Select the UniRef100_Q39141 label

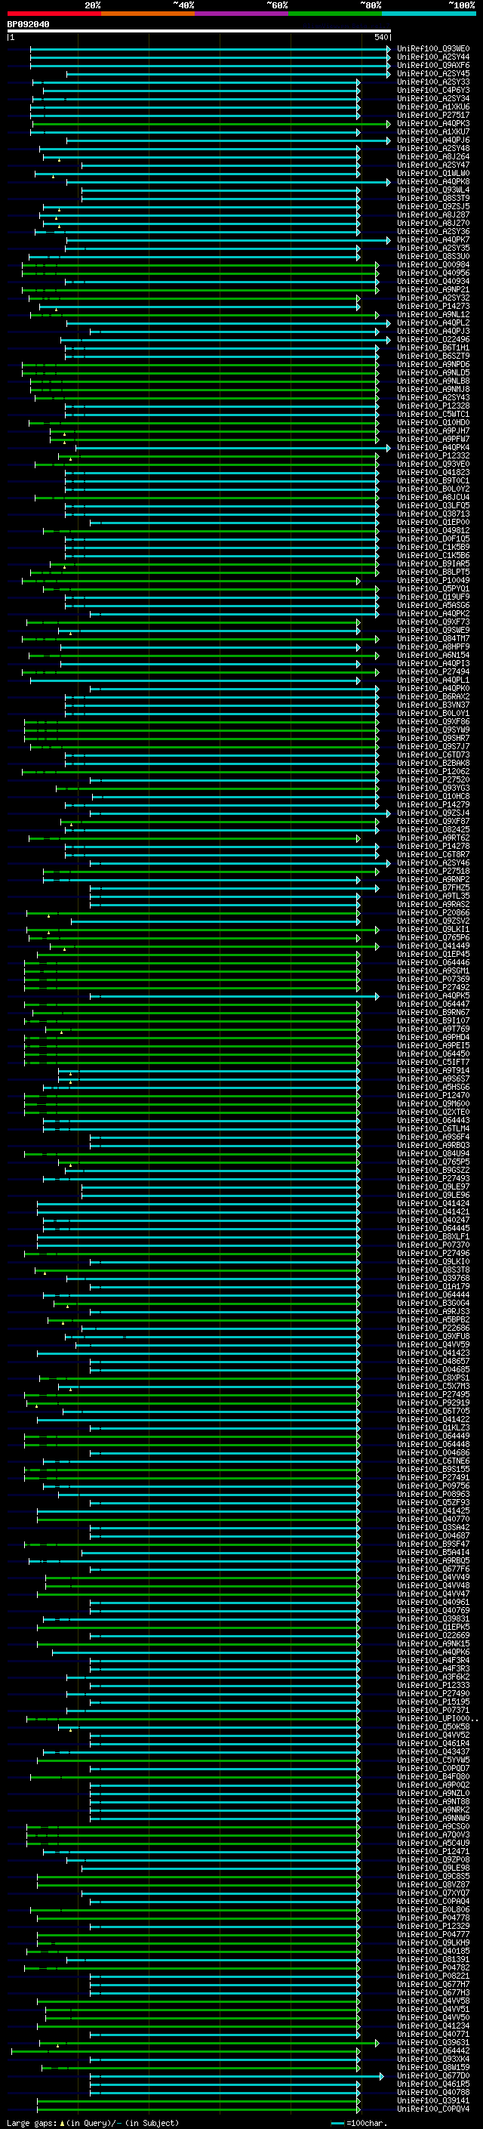click(433, 2102)
